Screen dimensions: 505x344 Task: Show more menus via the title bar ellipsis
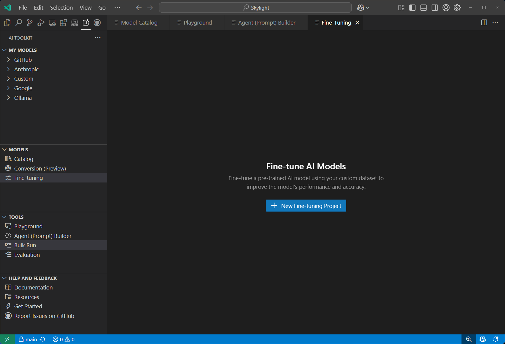117,8
